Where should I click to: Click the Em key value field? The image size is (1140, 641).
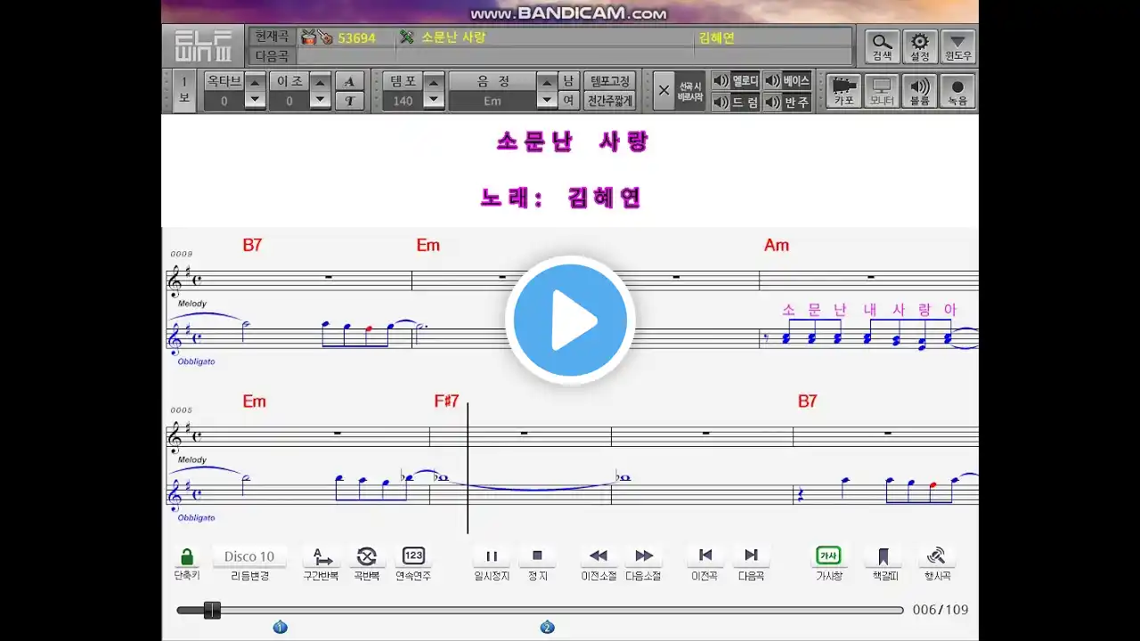pos(493,101)
